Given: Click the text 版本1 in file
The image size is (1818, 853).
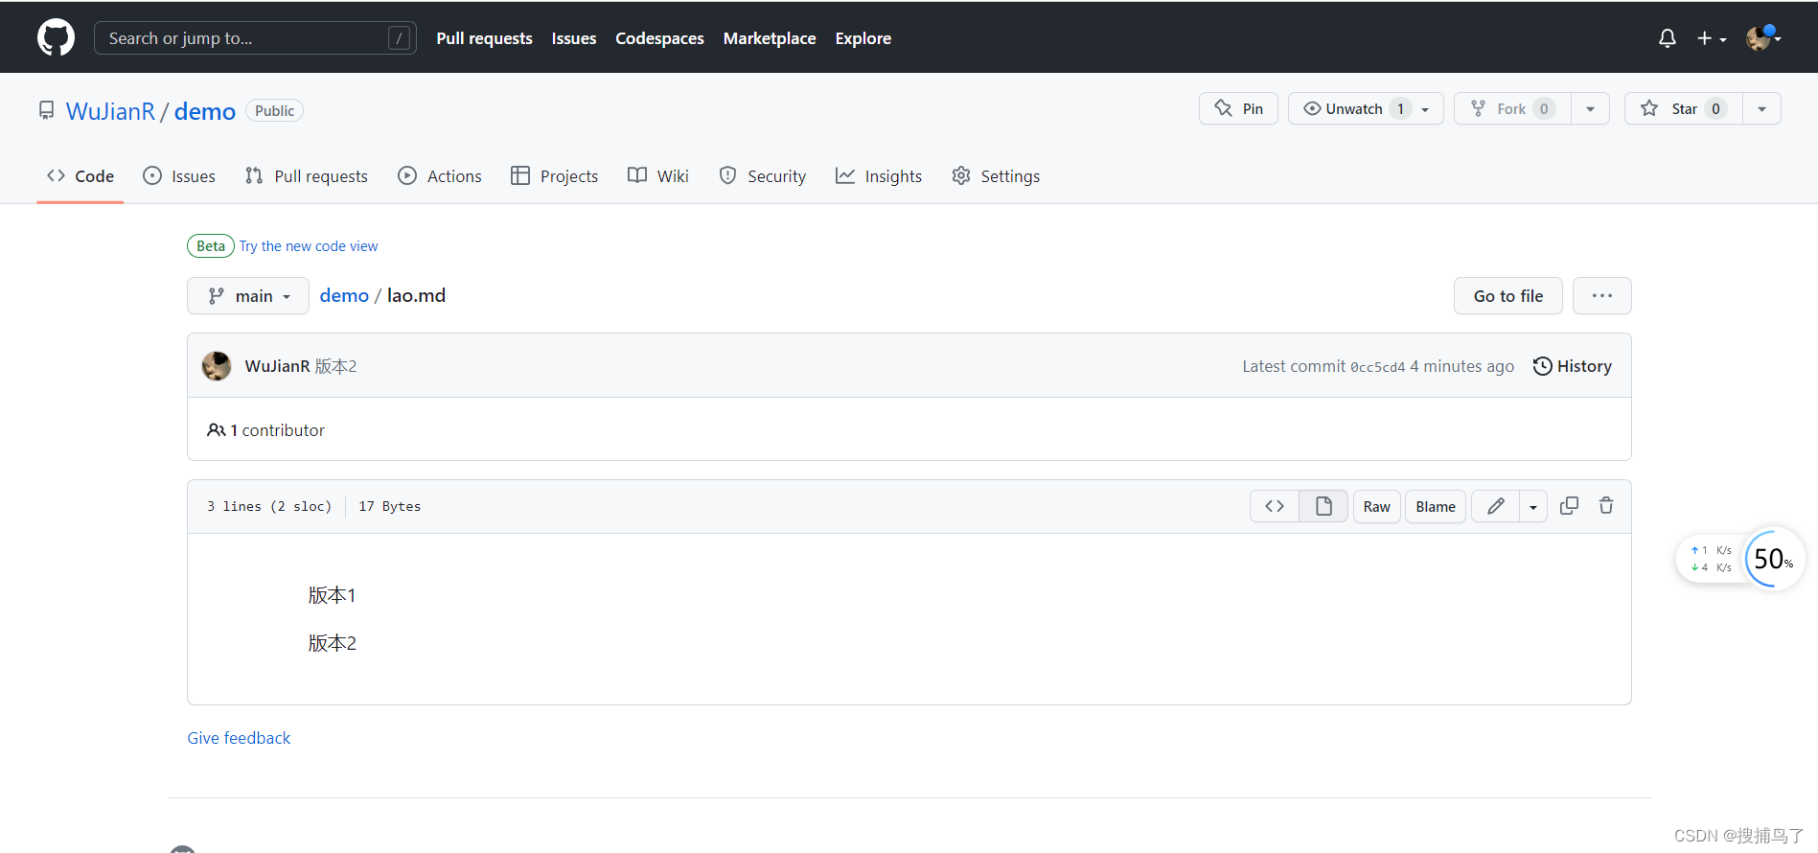Looking at the screenshot, I should tap(332, 595).
